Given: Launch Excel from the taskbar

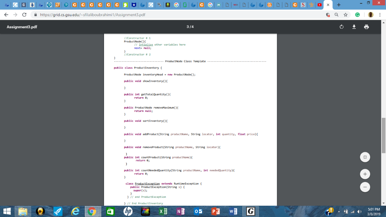Looking at the screenshot, I should [163, 211].
